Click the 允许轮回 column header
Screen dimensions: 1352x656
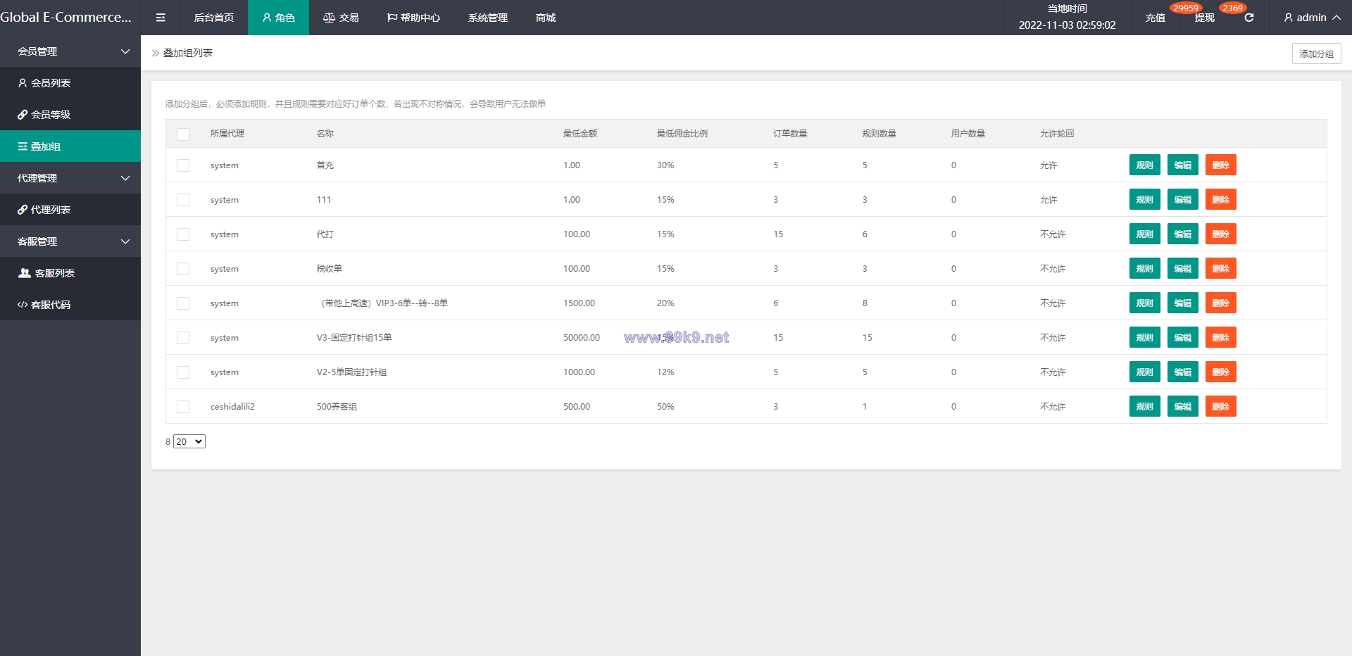[x=1057, y=134]
